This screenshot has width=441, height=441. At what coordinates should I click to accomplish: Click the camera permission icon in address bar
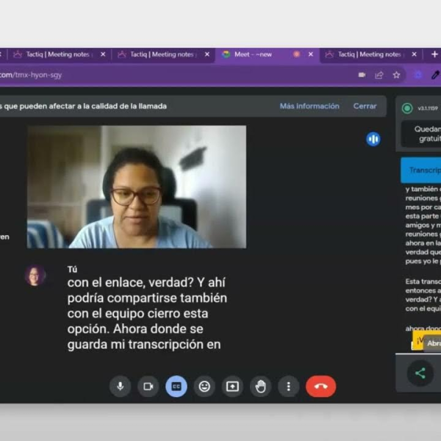(x=362, y=75)
